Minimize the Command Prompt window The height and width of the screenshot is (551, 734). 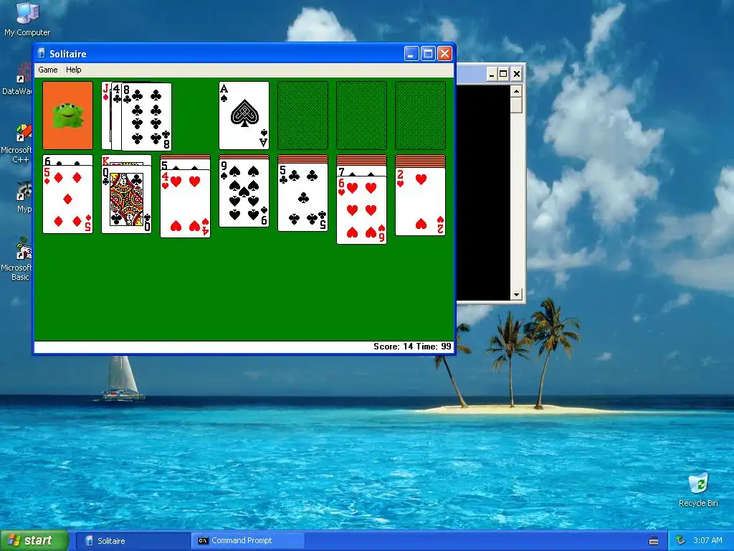(x=491, y=74)
